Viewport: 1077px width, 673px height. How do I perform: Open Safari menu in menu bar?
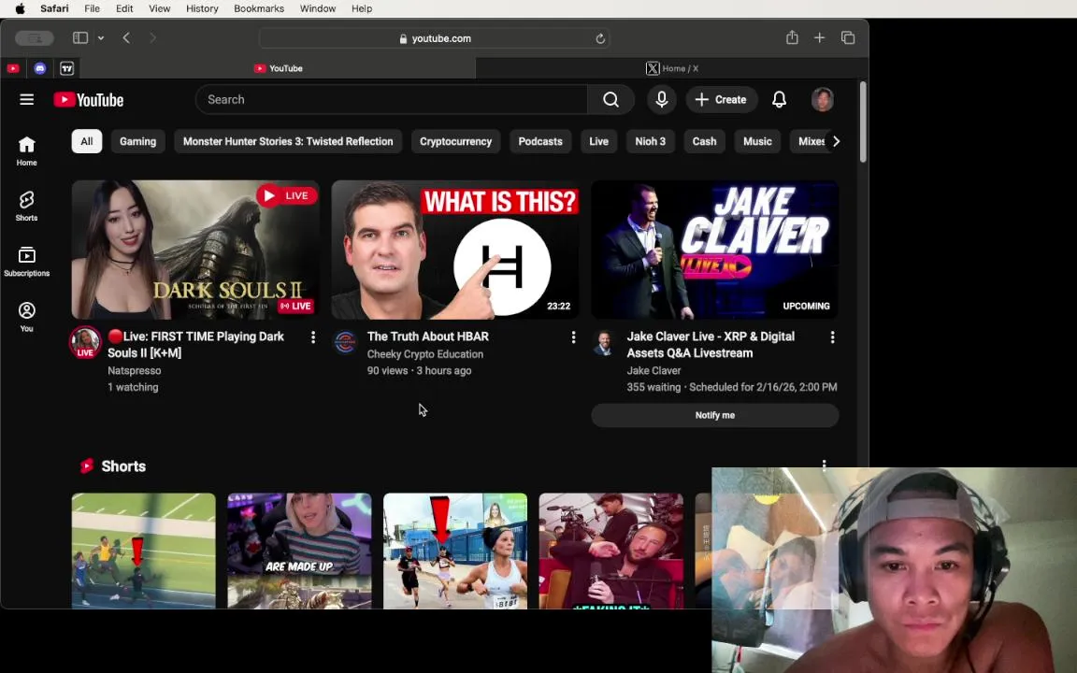pyautogui.click(x=54, y=8)
